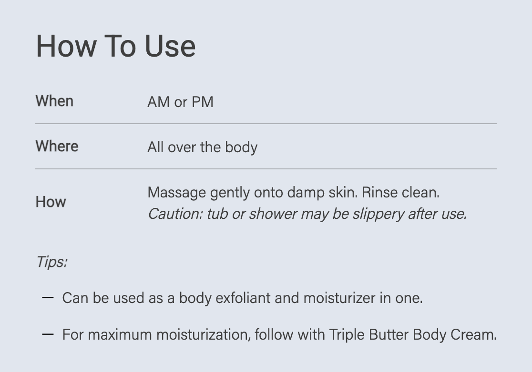Click the "AM or PM" value text
This screenshot has width=532, height=372.
180,102
